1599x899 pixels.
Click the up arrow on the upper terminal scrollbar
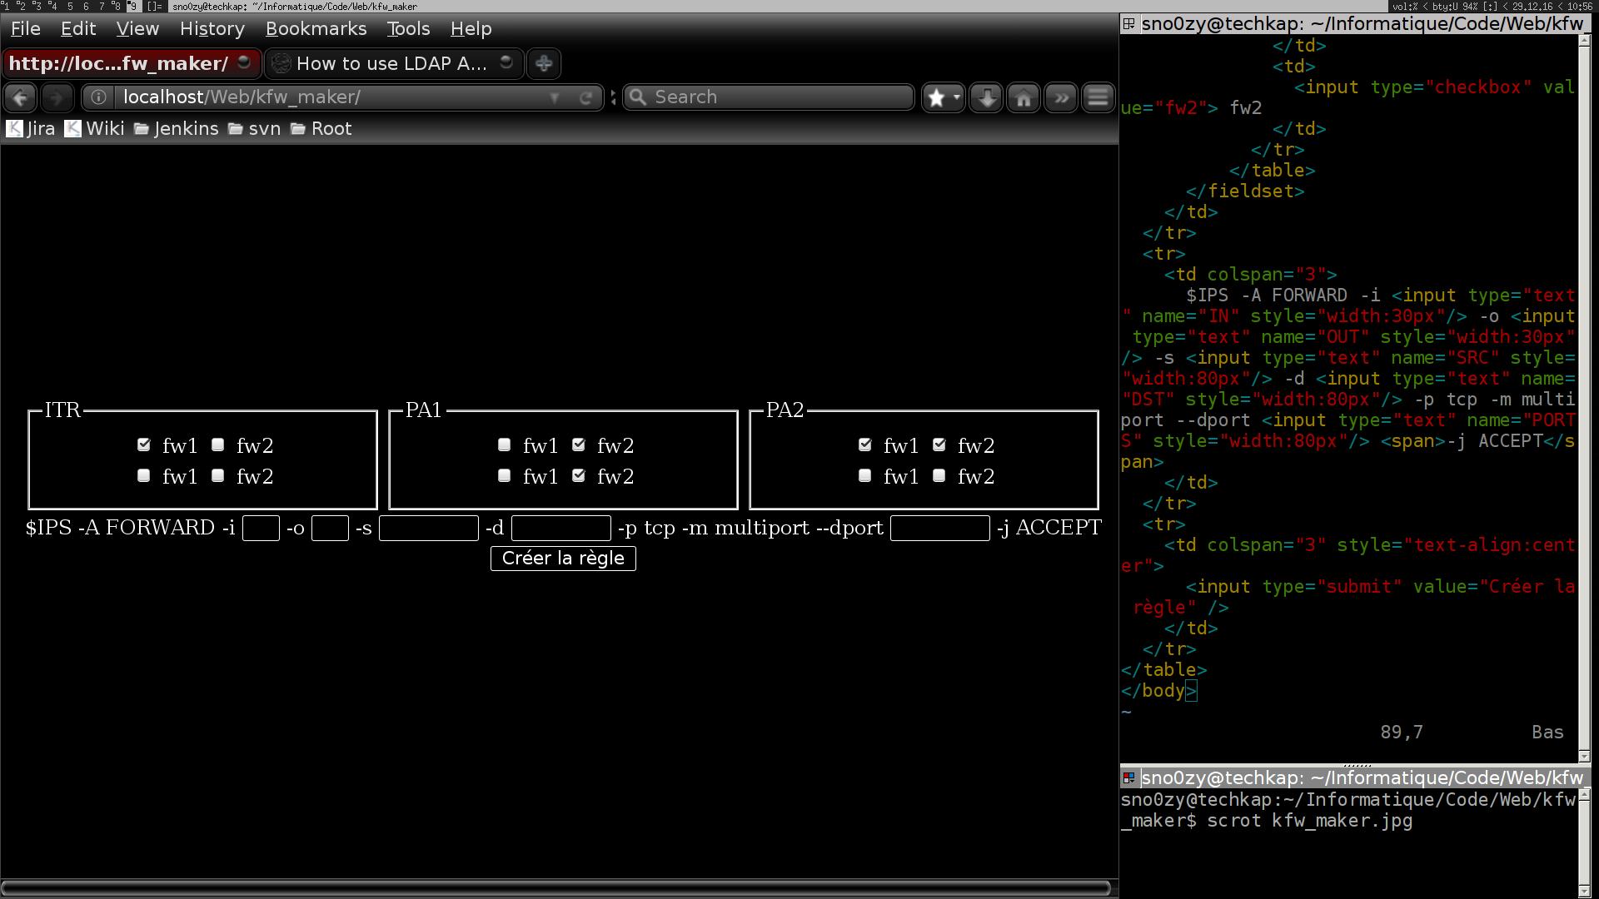[1584, 42]
